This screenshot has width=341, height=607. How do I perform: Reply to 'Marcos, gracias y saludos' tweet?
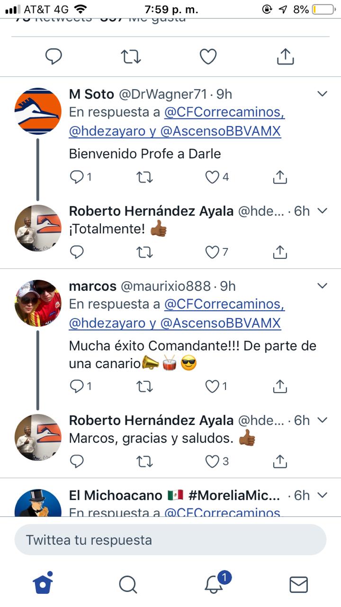tap(77, 461)
